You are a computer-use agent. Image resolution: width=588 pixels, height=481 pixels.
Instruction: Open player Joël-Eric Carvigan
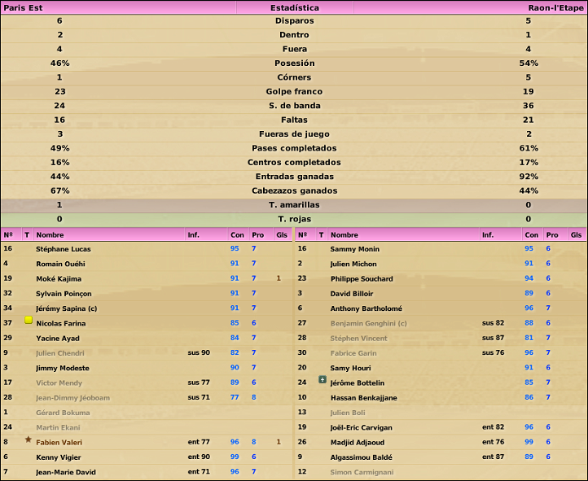tap(361, 427)
